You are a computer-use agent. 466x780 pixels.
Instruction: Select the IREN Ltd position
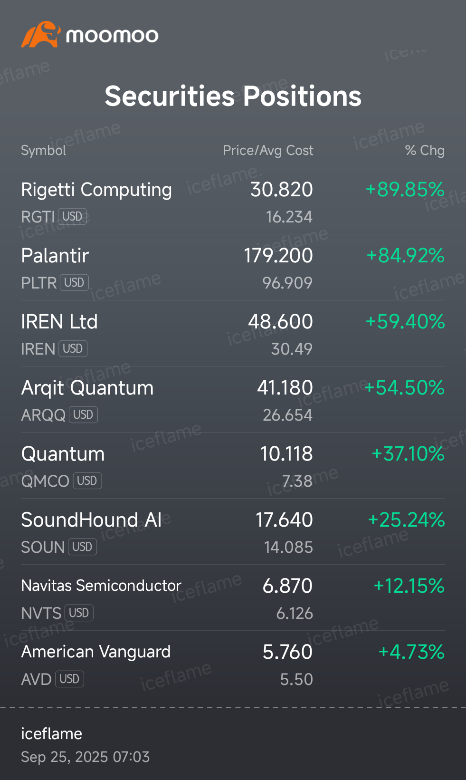coord(233,334)
